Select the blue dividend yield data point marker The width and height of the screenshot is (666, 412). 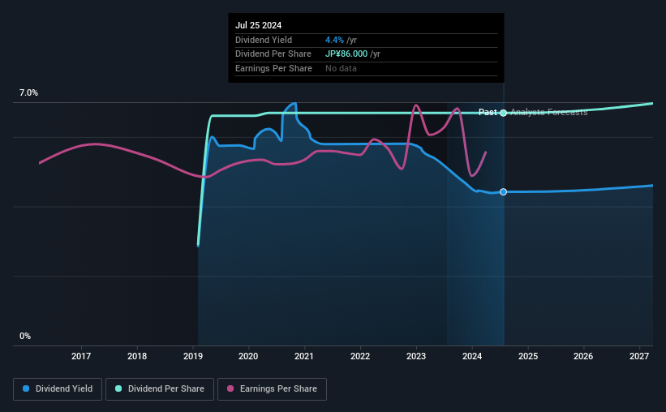tap(503, 192)
